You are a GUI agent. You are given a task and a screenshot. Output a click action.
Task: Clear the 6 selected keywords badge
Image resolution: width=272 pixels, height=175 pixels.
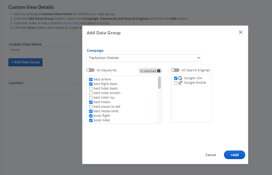159,71
